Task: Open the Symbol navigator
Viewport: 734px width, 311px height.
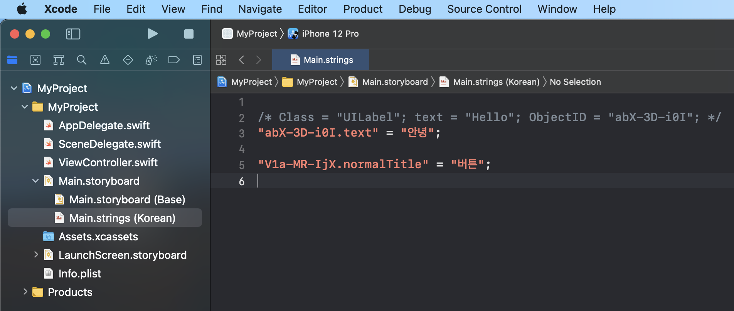Action: point(59,60)
